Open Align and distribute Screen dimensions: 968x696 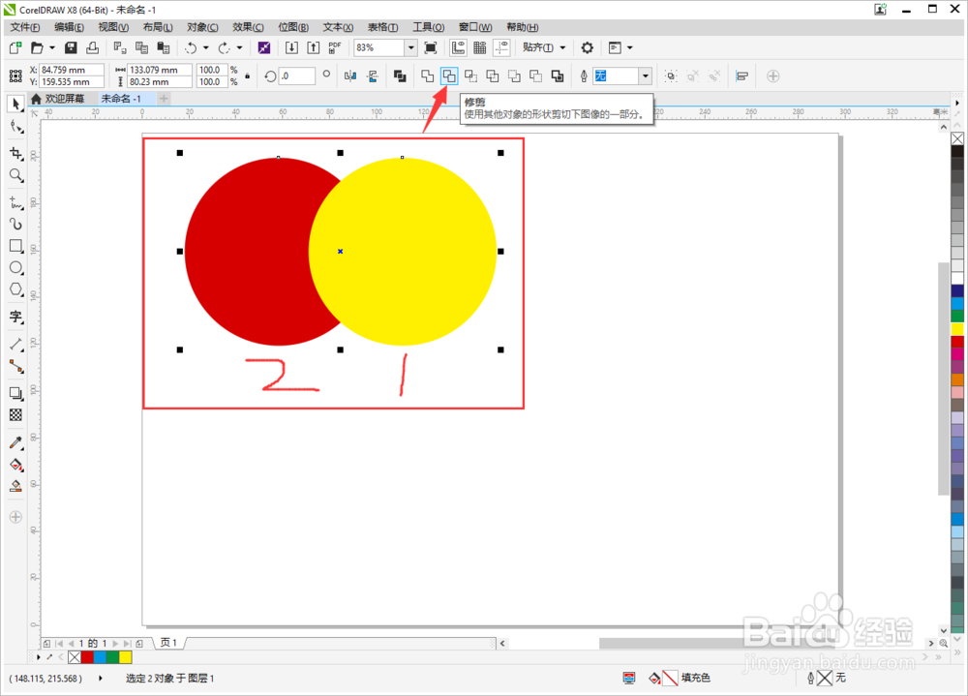click(742, 76)
